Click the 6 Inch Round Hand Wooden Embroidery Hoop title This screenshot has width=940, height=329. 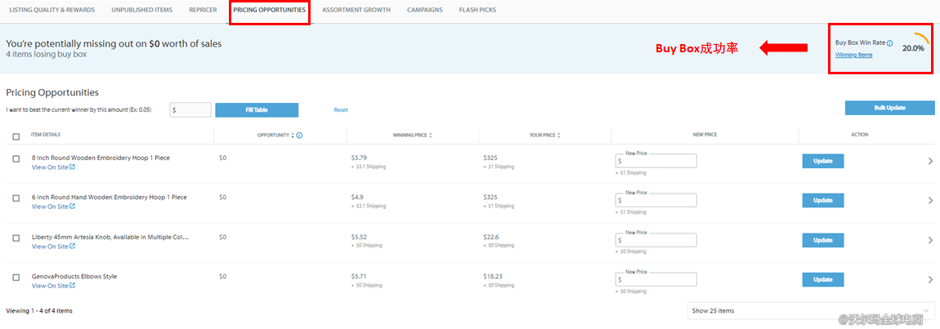click(109, 198)
